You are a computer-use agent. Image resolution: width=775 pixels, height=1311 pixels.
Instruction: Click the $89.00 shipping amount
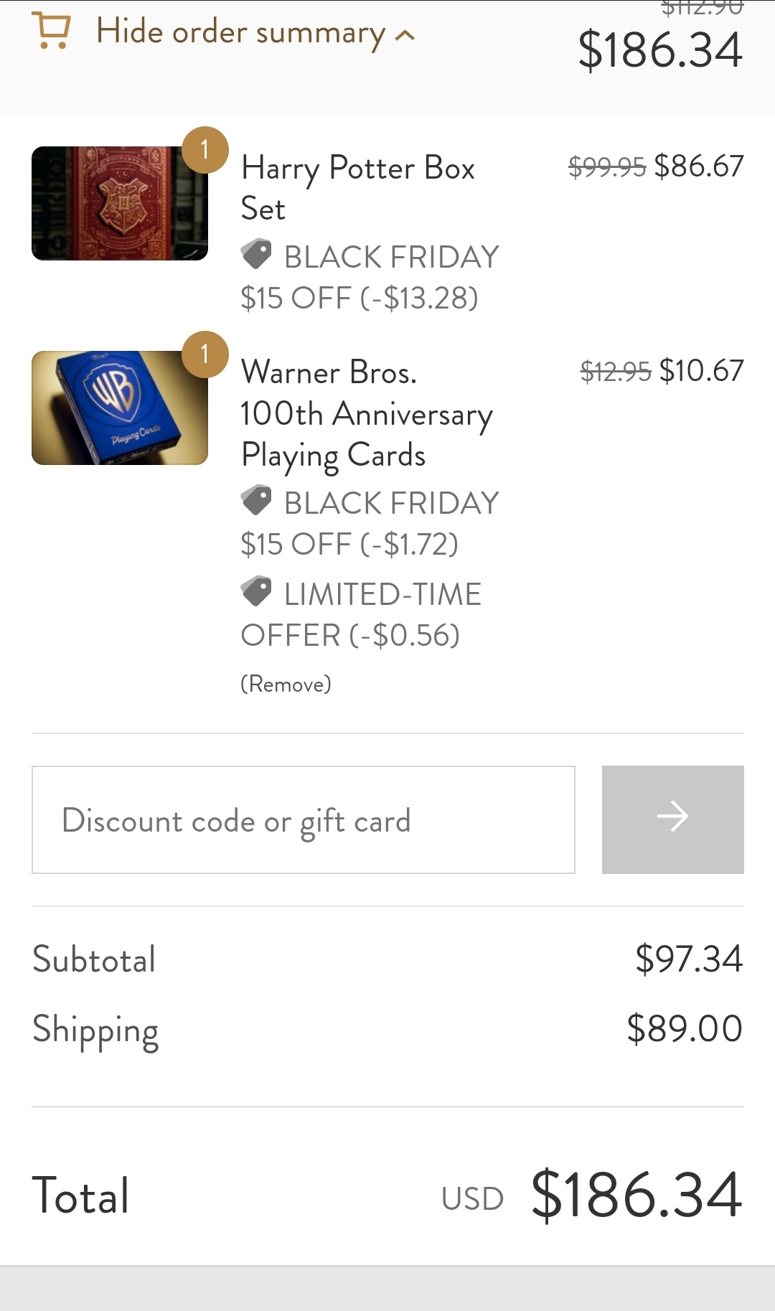[x=684, y=1029]
